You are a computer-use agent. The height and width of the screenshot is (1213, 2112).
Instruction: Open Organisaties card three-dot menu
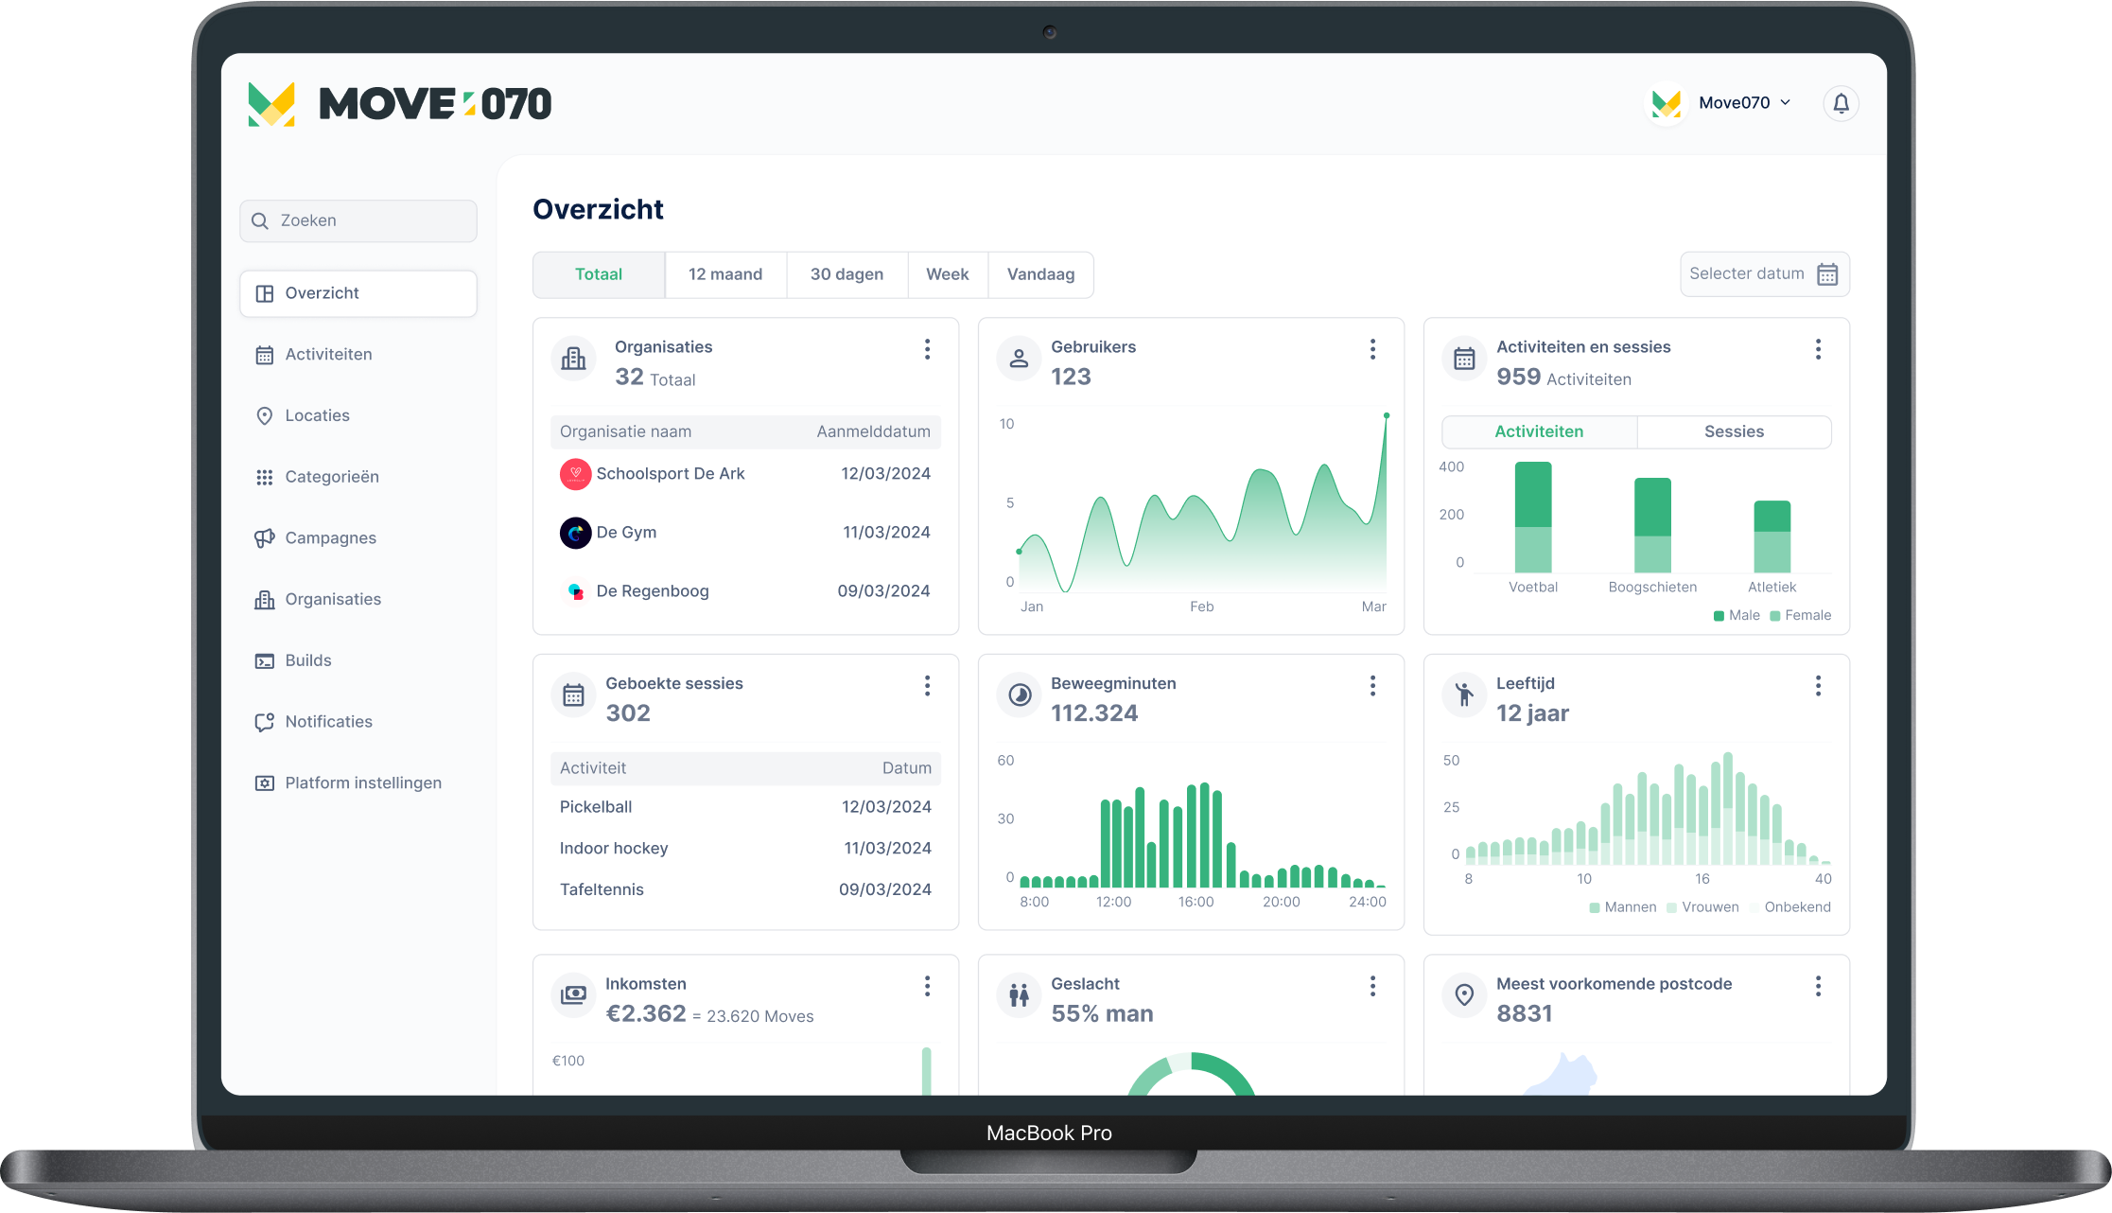click(x=927, y=349)
